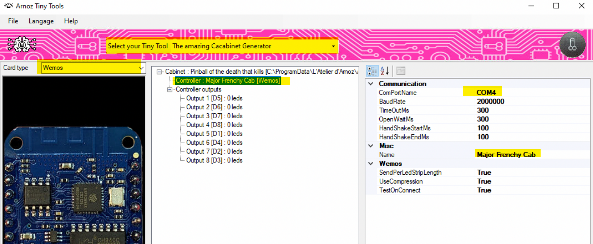This screenshot has width=593, height=244.
Task: Select Controller : Major Frenchy Cab [Wemos]
Action: (228, 80)
